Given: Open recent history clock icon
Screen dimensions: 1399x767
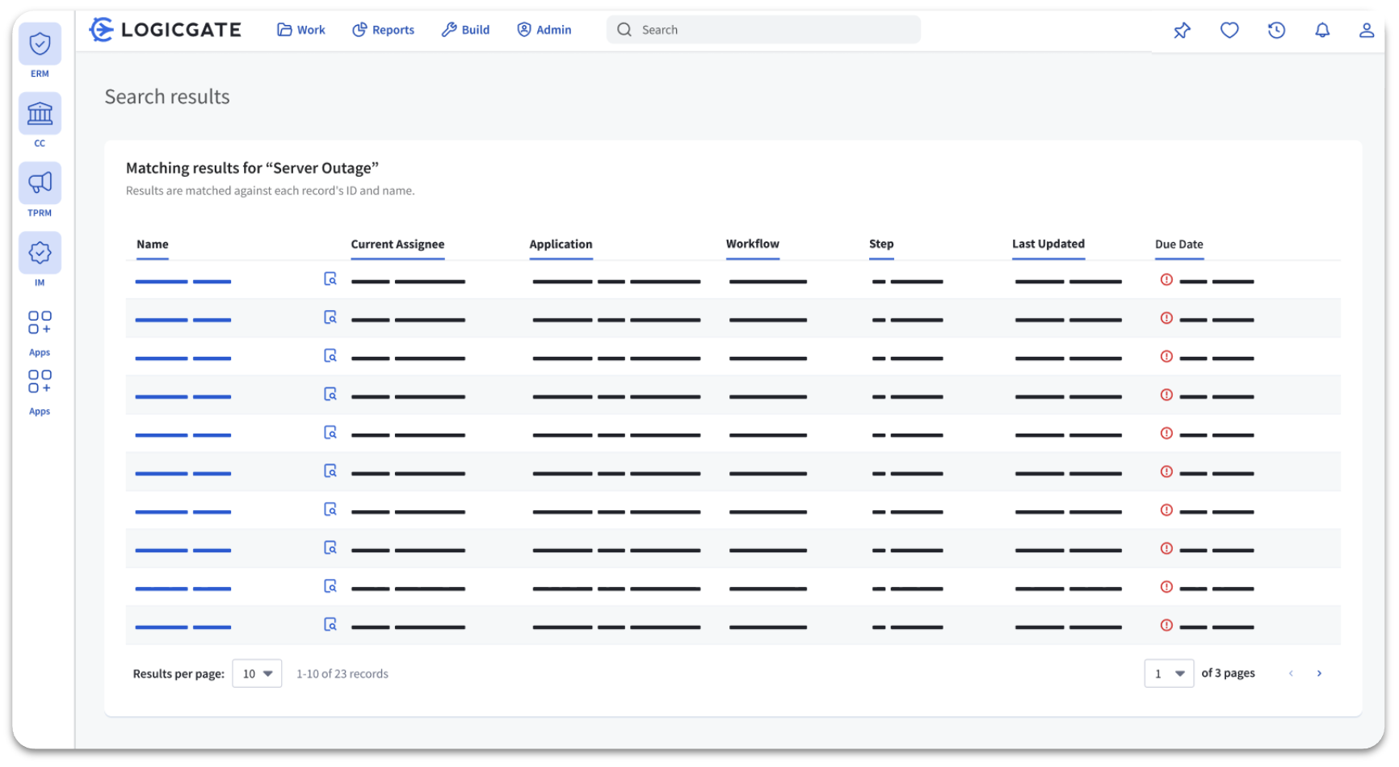Looking at the screenshot, I should coord(1275,31).
